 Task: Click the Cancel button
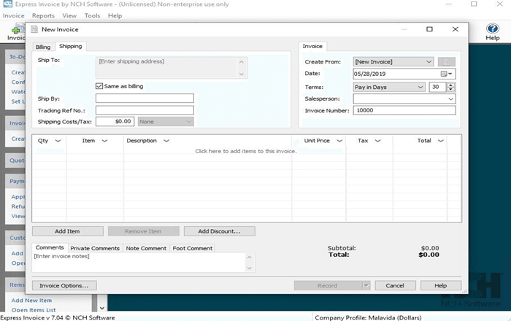tap(395, 285)
